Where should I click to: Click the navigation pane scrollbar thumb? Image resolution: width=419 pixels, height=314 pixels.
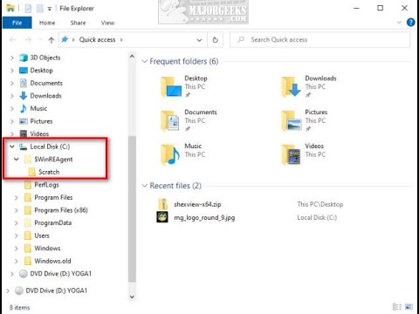(132, 208)
